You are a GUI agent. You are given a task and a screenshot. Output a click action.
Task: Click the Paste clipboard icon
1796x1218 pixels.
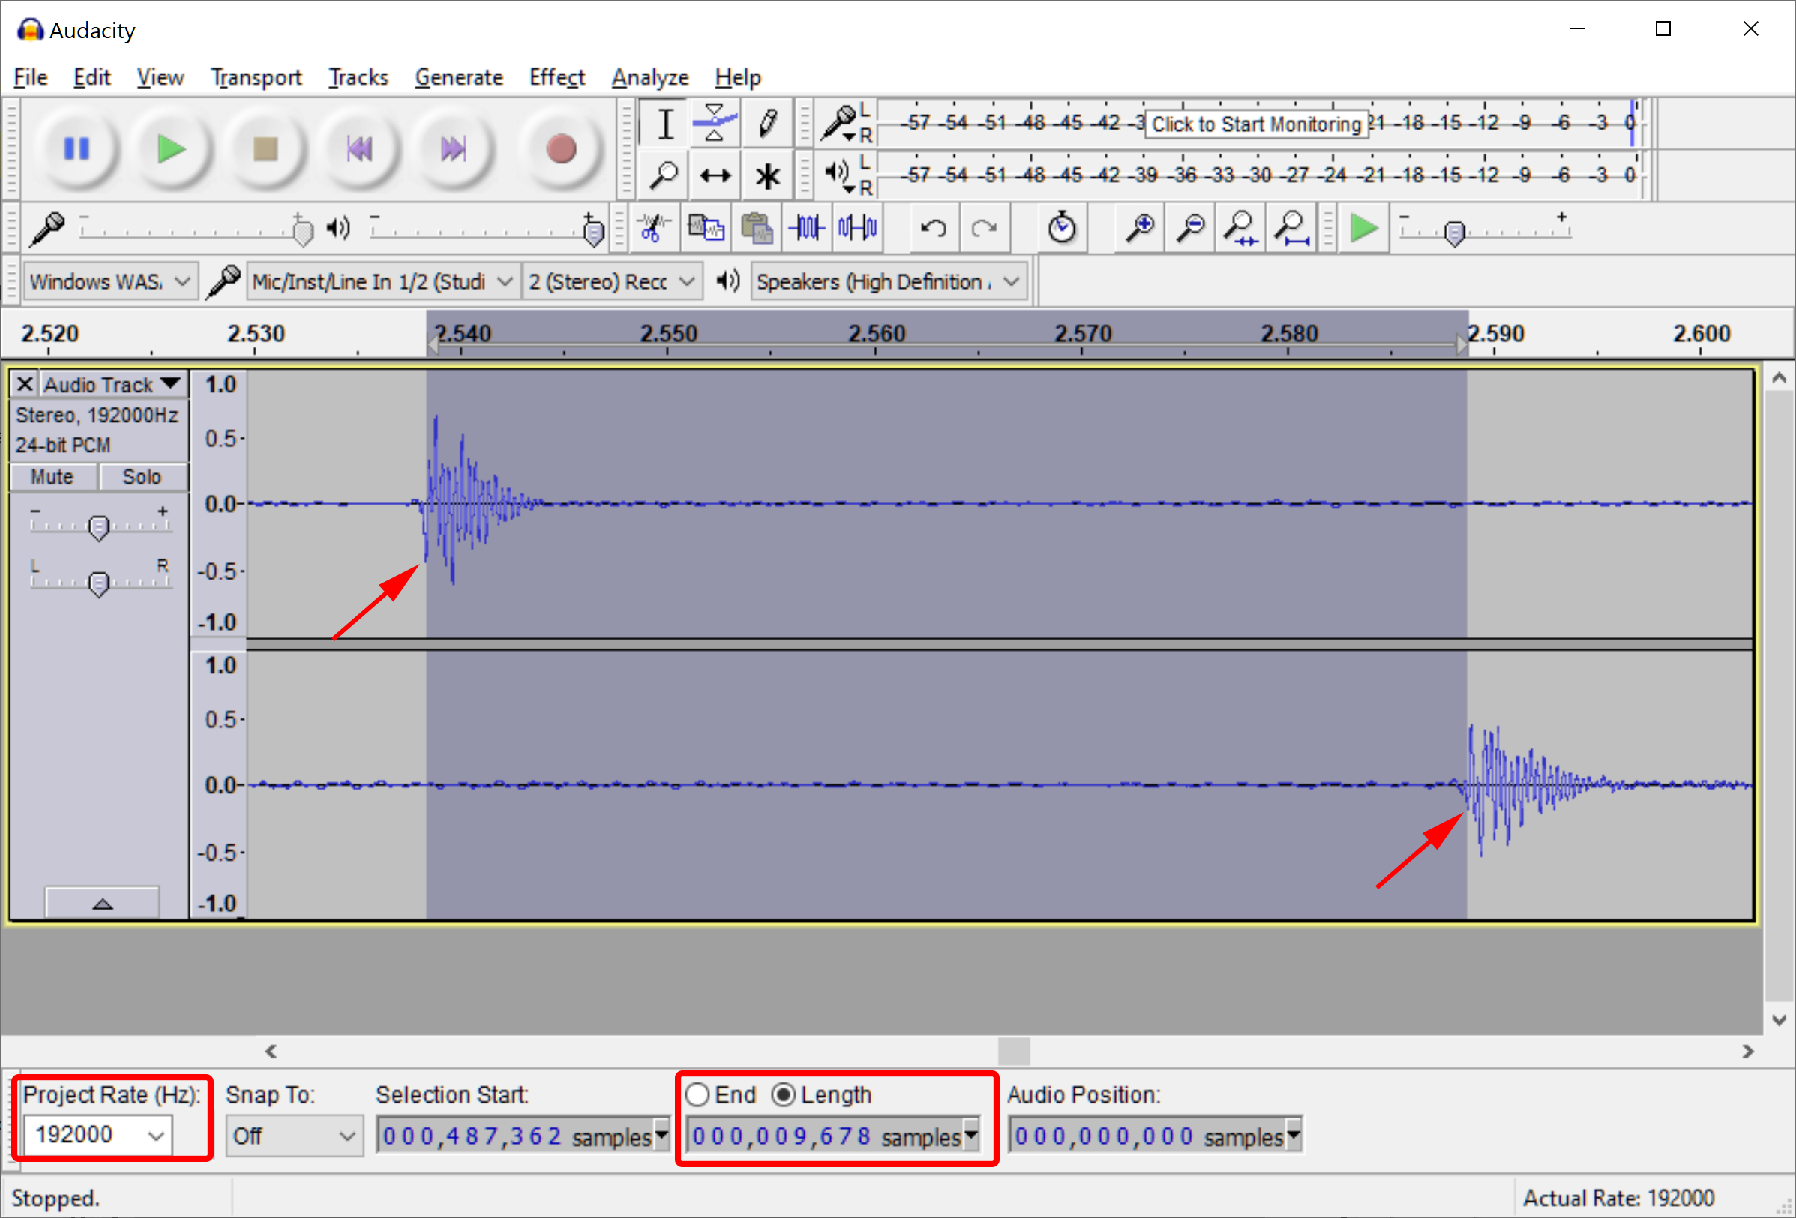pos(757,228)
